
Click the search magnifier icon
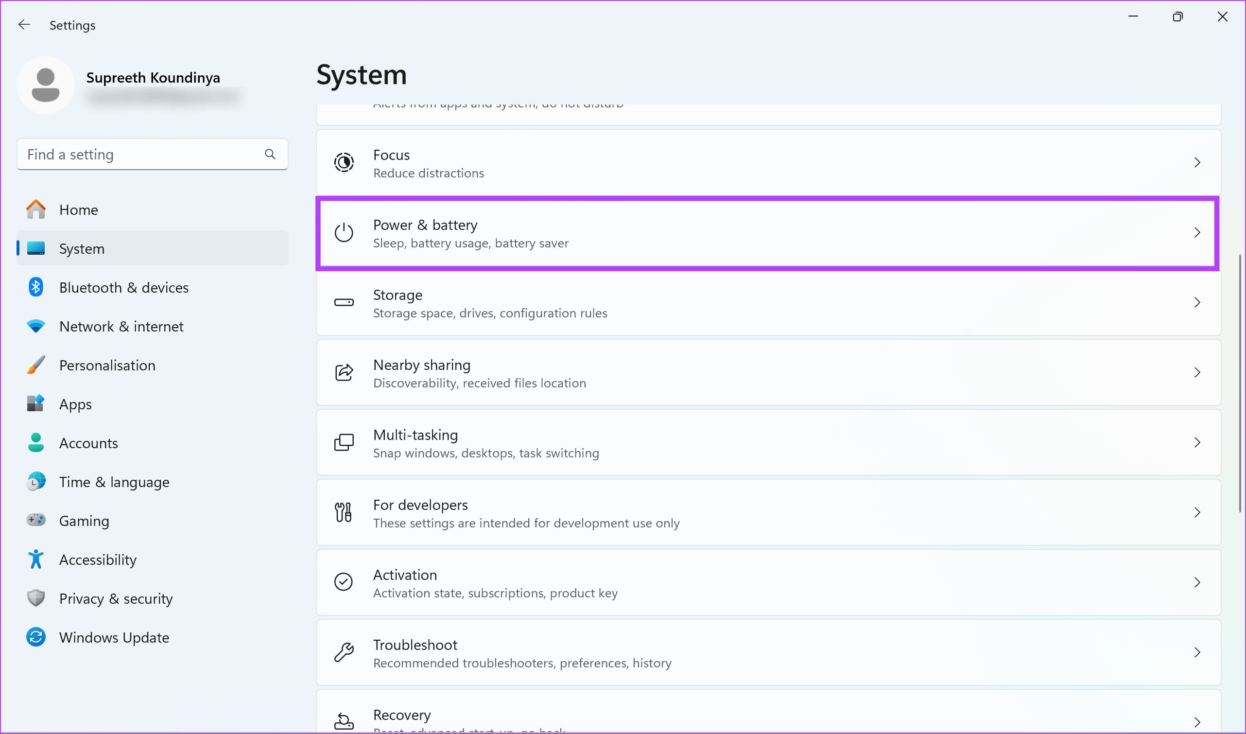click(x=270, y=154)
